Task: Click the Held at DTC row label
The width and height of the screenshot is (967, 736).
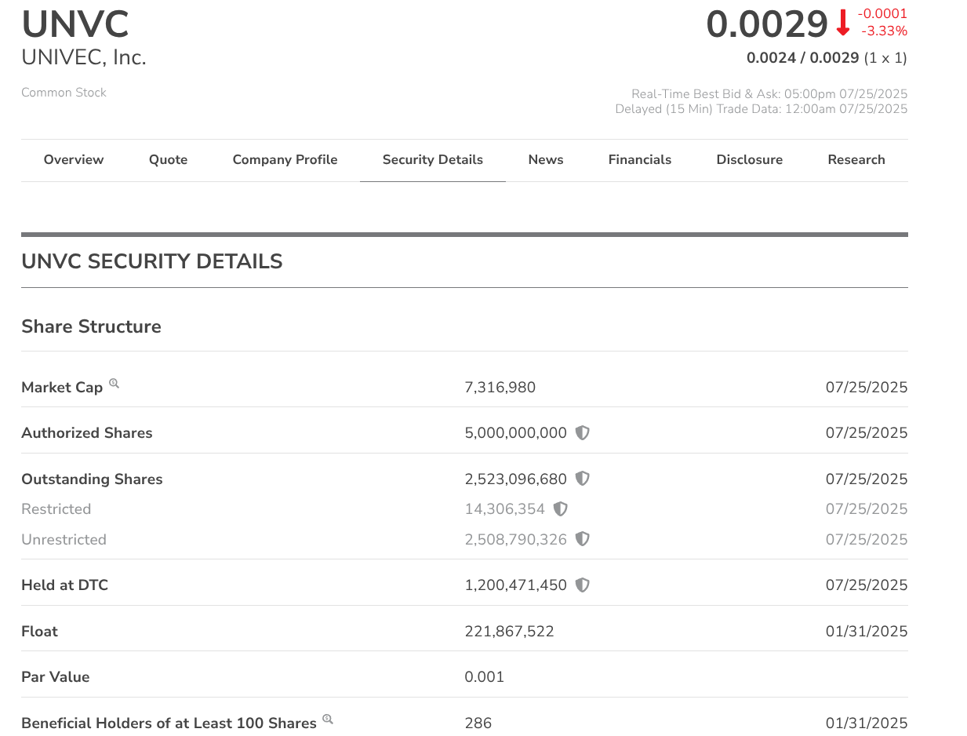Action: [65, 585]
